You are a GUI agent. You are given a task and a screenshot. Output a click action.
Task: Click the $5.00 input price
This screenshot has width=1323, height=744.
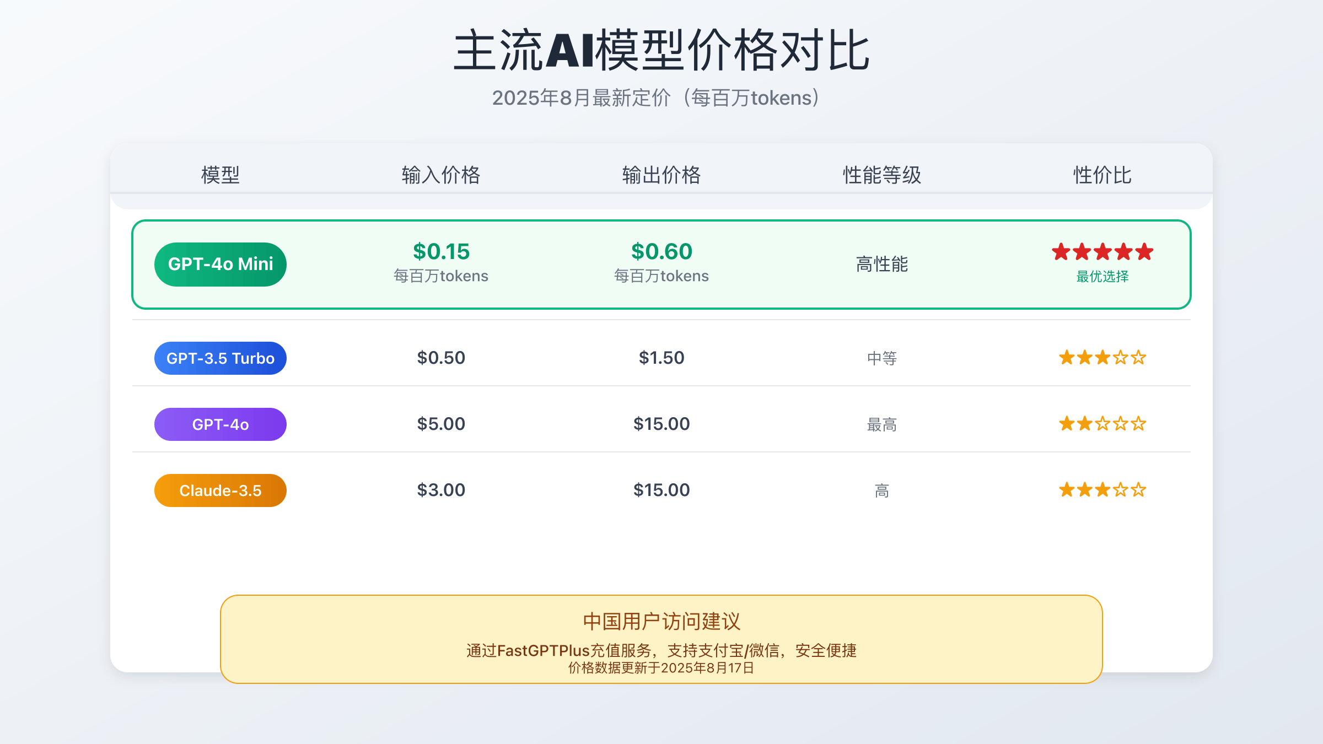pyautogui.click(x=441, y=424)
